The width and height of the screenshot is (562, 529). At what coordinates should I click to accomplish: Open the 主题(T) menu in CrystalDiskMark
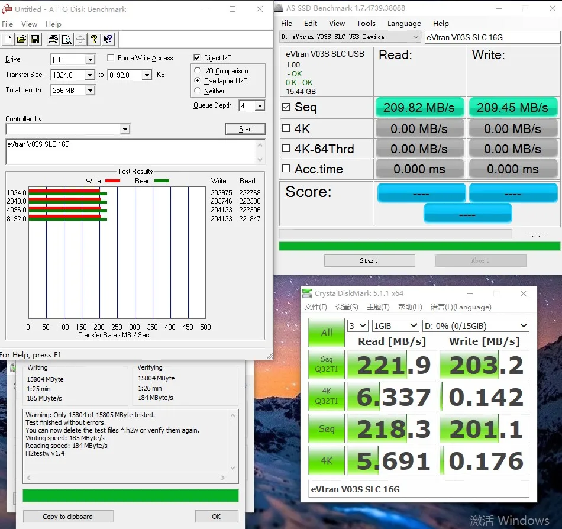click(378, 307)
